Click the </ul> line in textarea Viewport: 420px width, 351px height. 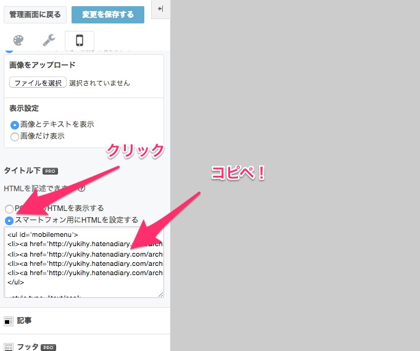[16, 282]
